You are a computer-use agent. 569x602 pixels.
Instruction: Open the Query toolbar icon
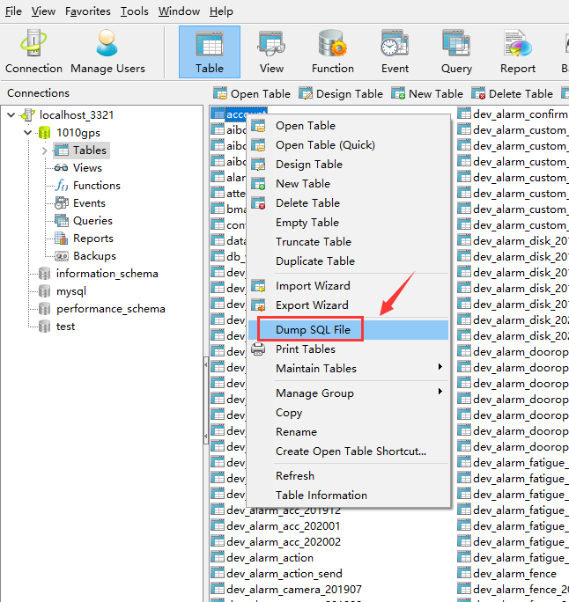[x=456, y=52]
